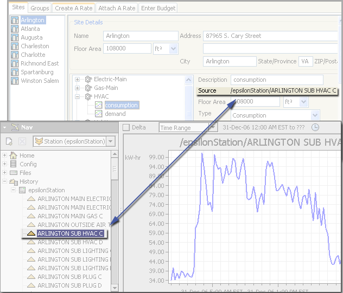The image size is (343, 293).
Task: Expand the Electric-Main tree node
Action: click(x=78, y=79)
